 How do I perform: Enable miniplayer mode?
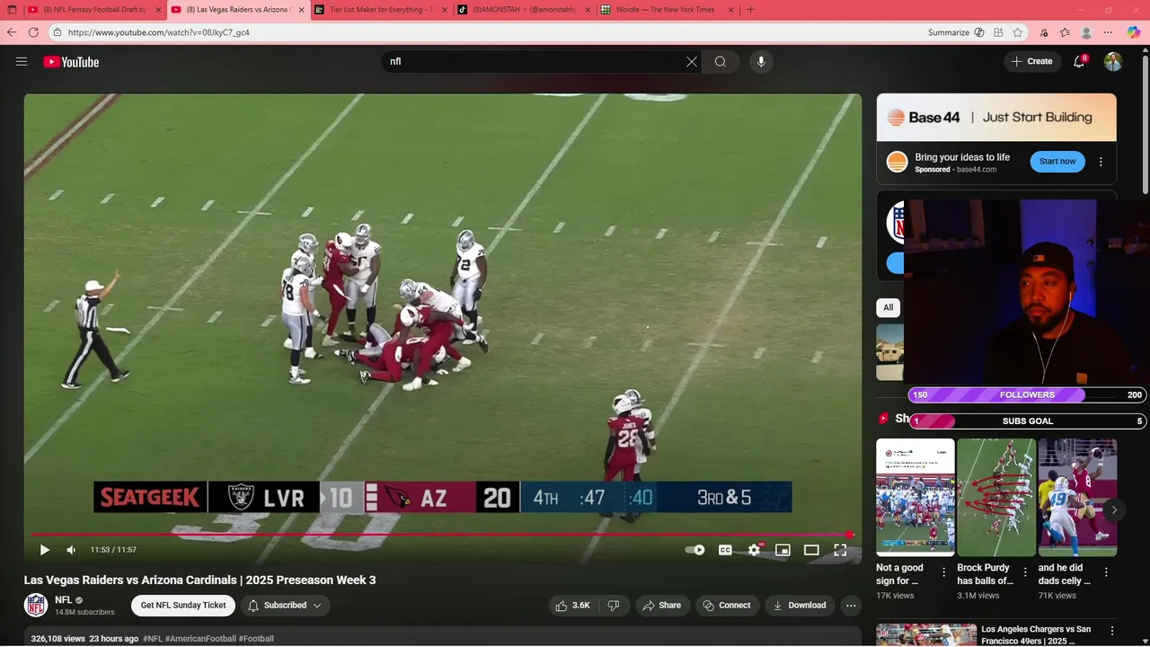click(x=783, y=550)
